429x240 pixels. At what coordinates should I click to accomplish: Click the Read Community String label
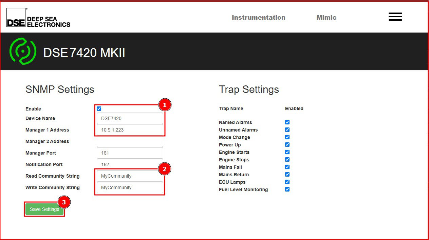click(53, 176)
